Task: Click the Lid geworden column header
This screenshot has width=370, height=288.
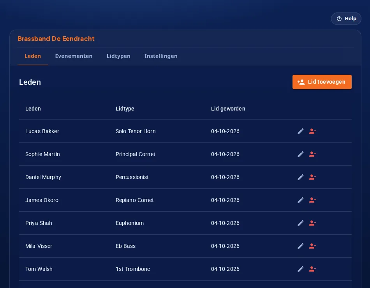Action: click(x=228, y=109)
